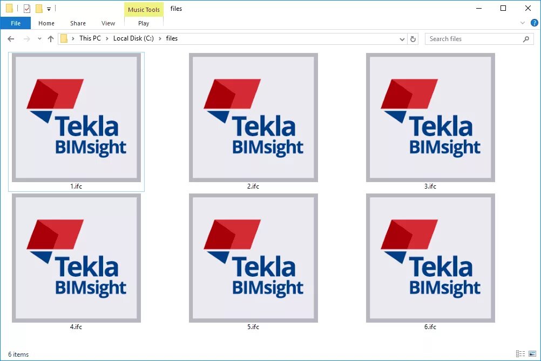Click the search magnifier icon

tap(526, 39)
